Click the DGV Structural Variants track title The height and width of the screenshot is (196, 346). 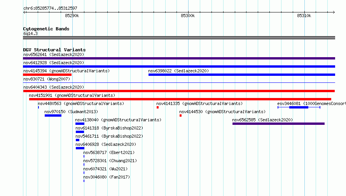coord(54,50)
